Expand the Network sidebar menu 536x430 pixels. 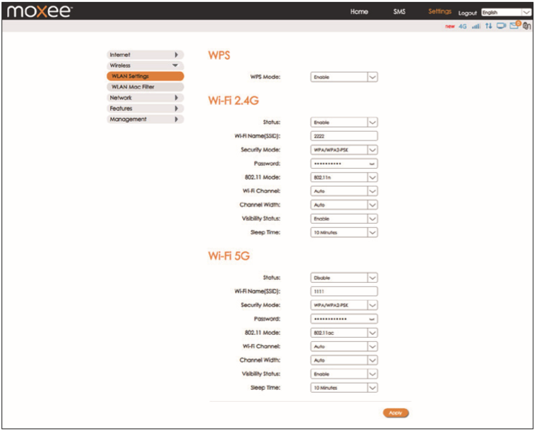pos(145,98)
